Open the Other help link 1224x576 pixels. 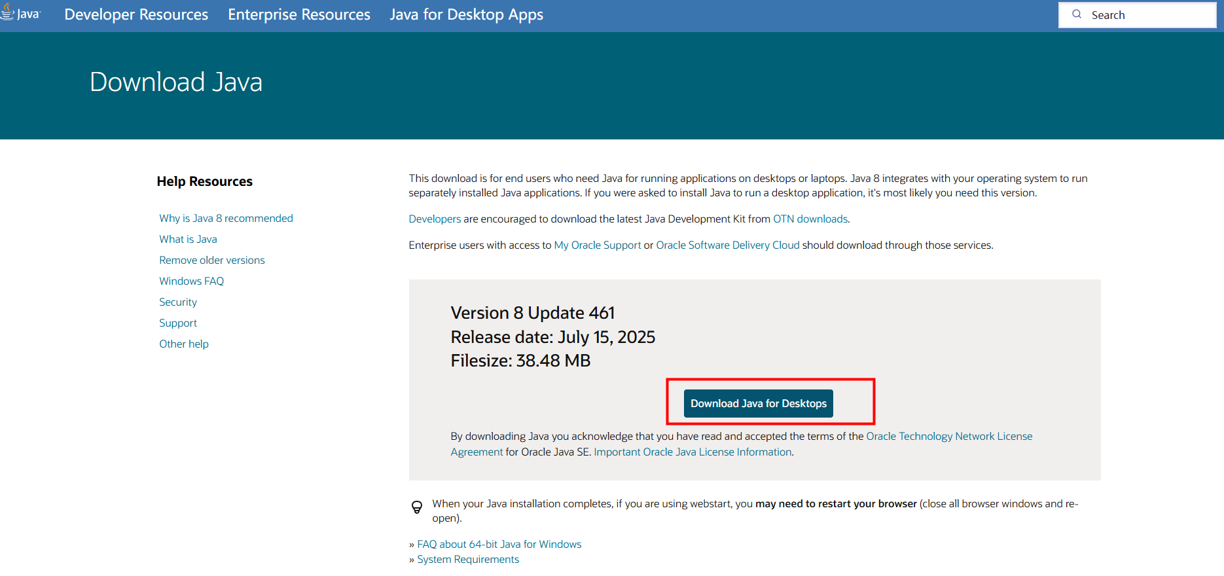click(184, 344)
